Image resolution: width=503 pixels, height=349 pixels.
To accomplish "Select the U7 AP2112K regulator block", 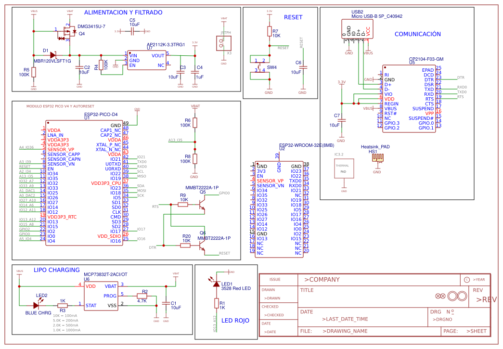I will (x=147, y=60).
